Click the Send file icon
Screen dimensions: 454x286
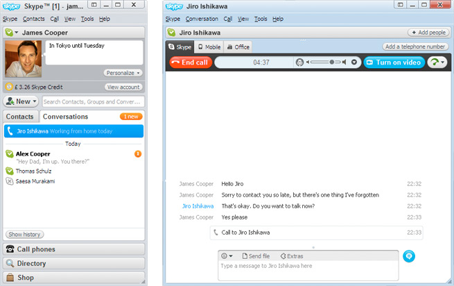tap(245, 256)
